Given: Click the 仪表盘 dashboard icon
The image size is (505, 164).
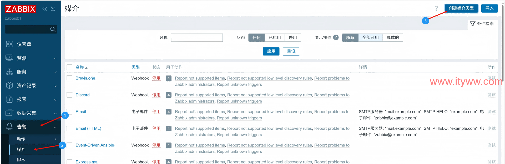Looking at the screenshot, I should click(x=9, y=44).
